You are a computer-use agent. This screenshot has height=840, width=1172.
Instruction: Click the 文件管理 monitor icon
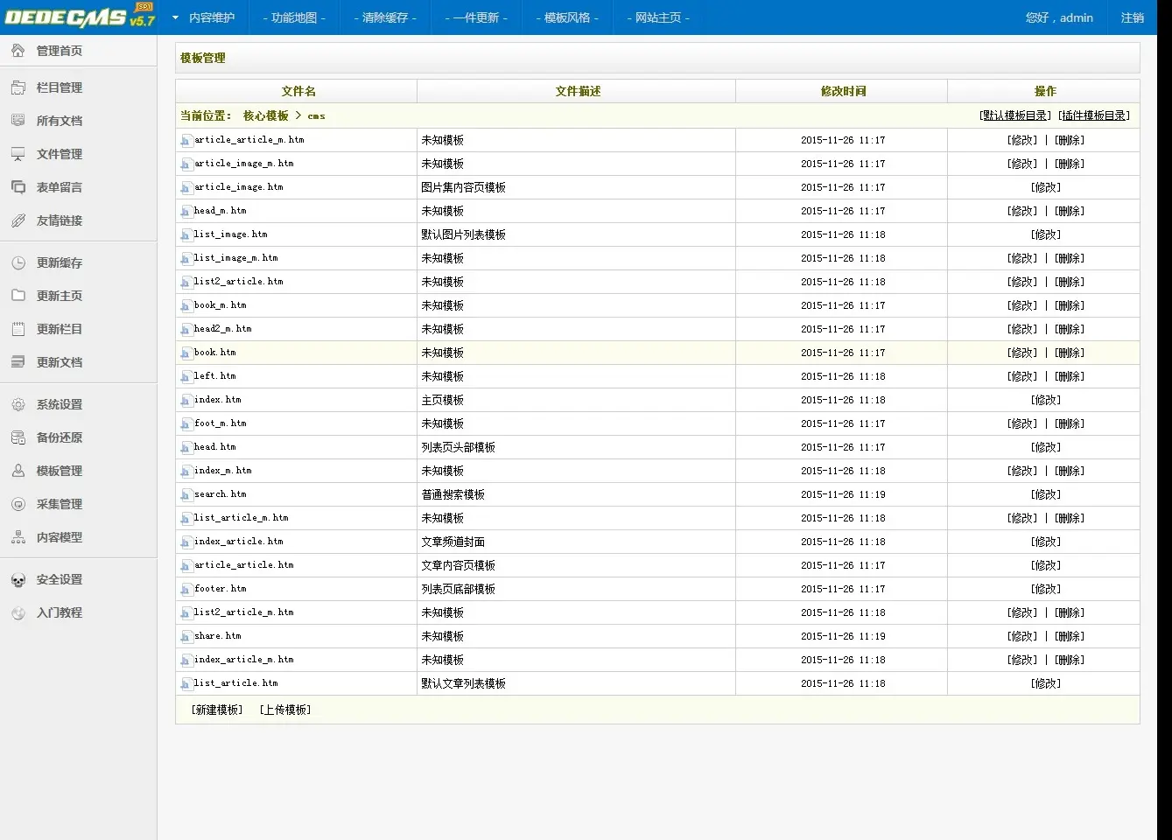click(x=18, y=154)
